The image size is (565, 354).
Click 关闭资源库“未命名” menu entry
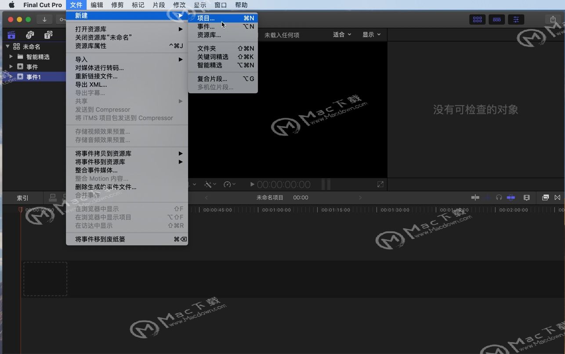tap(127, 37)
